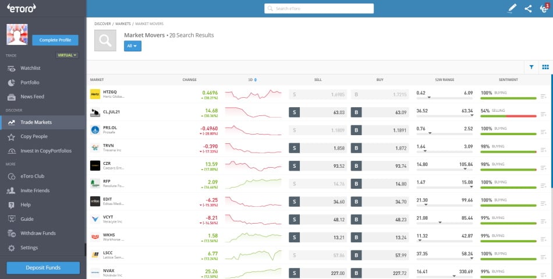Click CL.JUL21 row add-to-list icon

(x=543, y=114)
